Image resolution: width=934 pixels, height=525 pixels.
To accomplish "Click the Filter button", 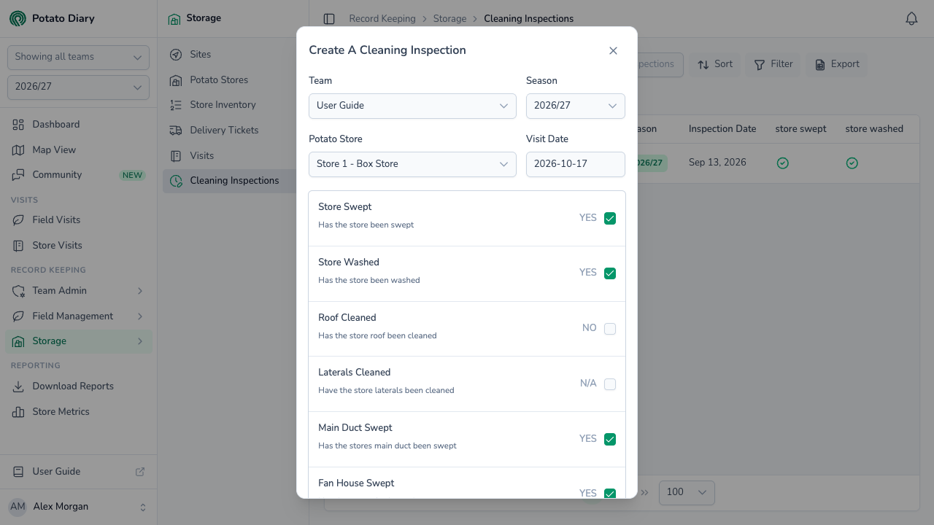I will 773,64.
